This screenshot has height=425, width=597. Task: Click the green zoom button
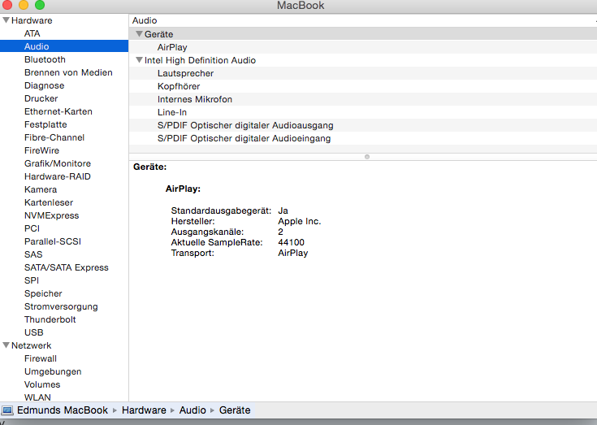[x=40, y=5]
